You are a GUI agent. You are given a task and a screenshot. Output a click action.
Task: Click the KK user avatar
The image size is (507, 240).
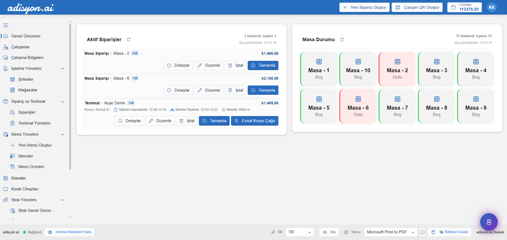click(492, 7)
